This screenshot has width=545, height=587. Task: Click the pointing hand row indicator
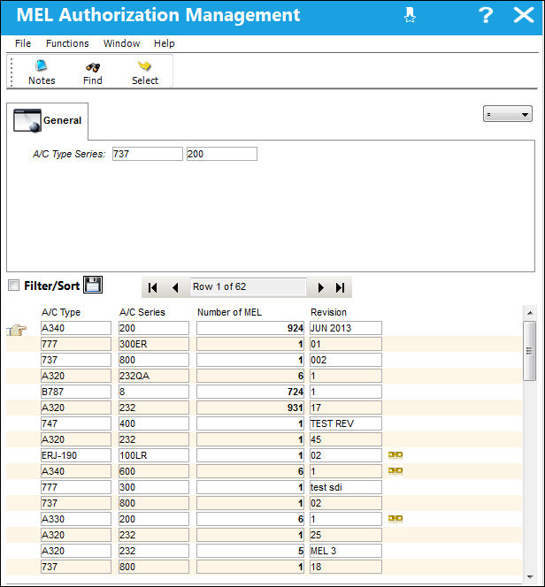(17, 330)
